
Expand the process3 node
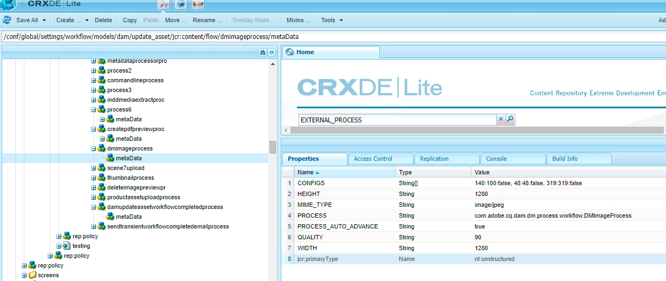click(x=93, y=90)
